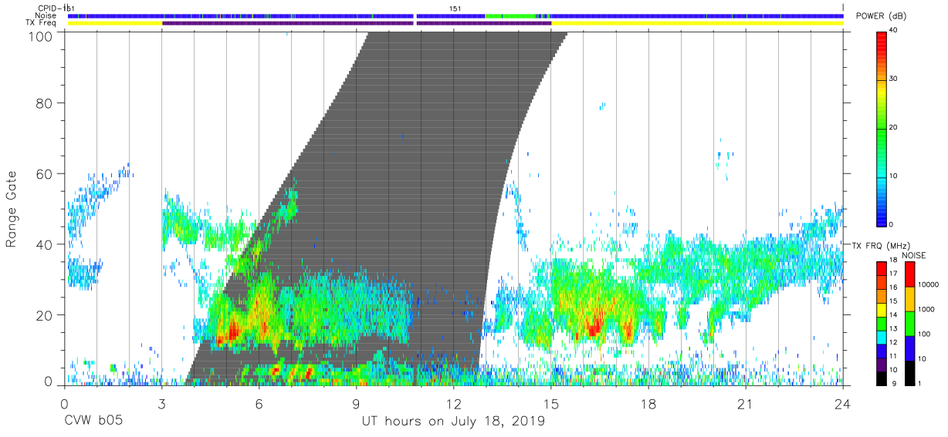Click the 'Range Gate' vertical axis title

[x=12, y=209]
